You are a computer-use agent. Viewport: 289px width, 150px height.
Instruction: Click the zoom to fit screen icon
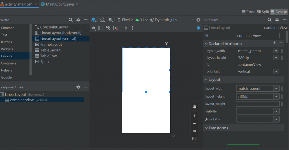(194, 138)
